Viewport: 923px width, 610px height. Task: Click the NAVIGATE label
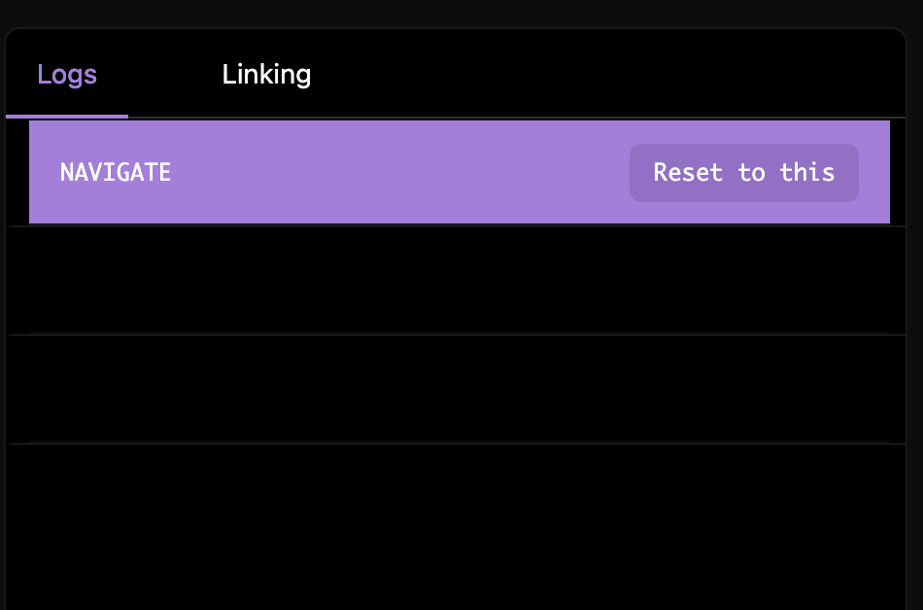pyautogui.click(x=115, y=172)
